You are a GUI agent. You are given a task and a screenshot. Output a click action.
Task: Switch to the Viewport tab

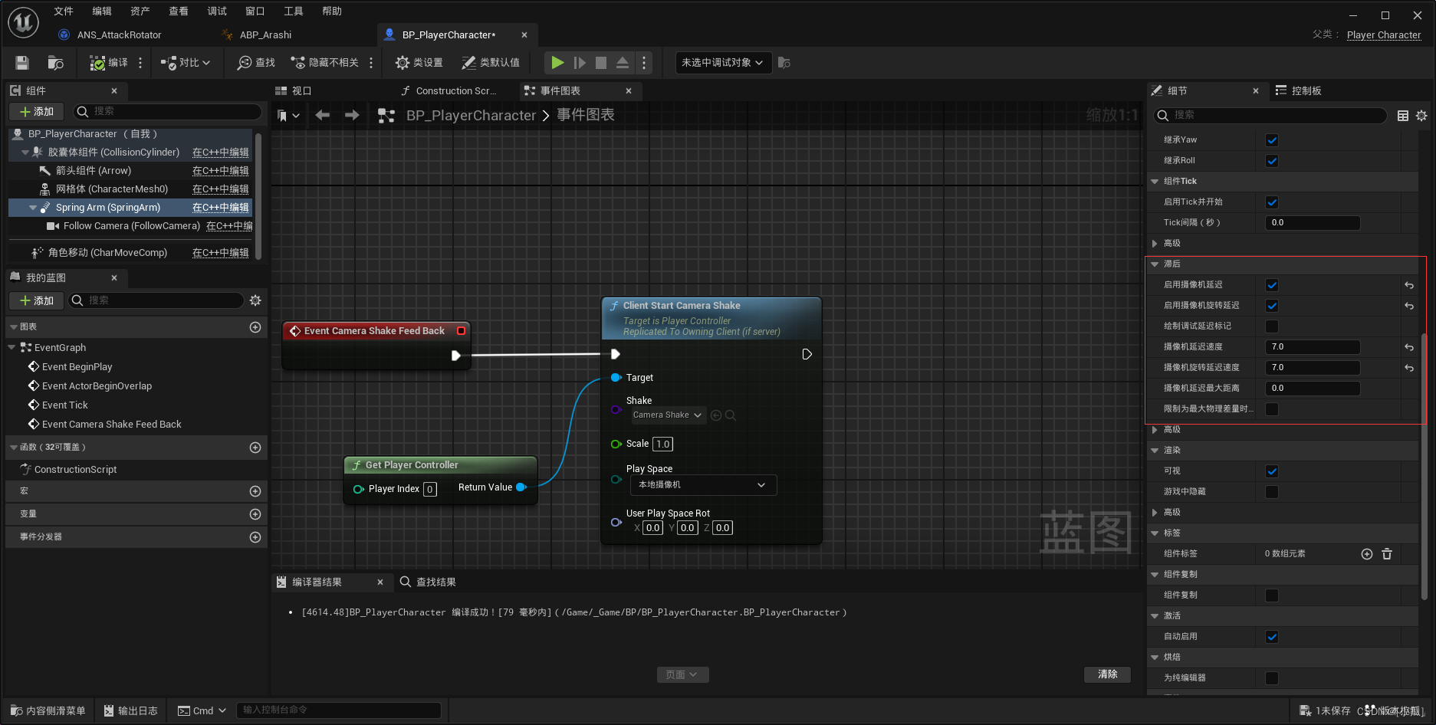[x=302, y=91]
